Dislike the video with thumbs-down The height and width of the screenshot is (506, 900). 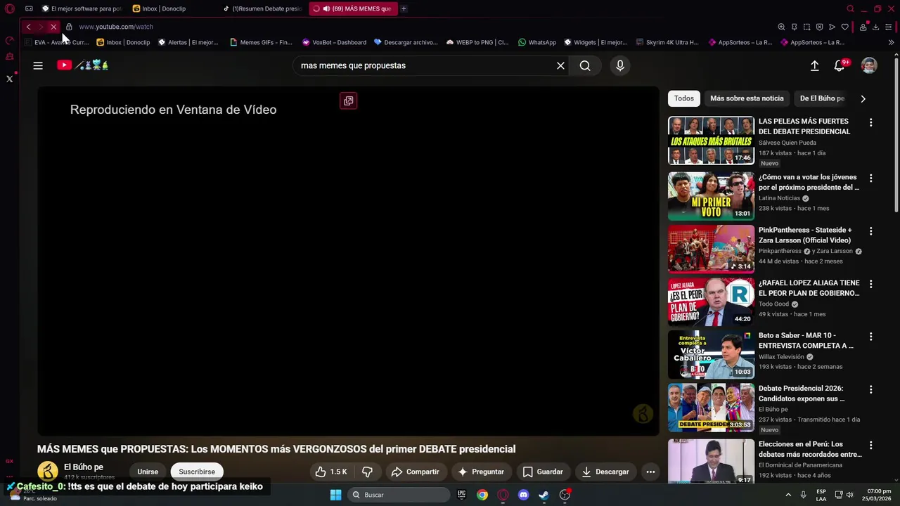coord(366,472)
